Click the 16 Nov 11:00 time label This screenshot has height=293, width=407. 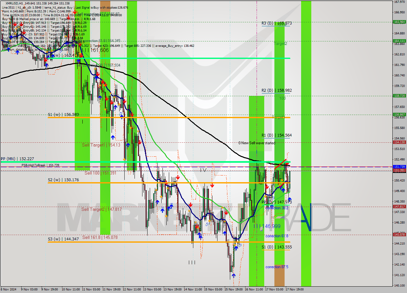(253, 289)
